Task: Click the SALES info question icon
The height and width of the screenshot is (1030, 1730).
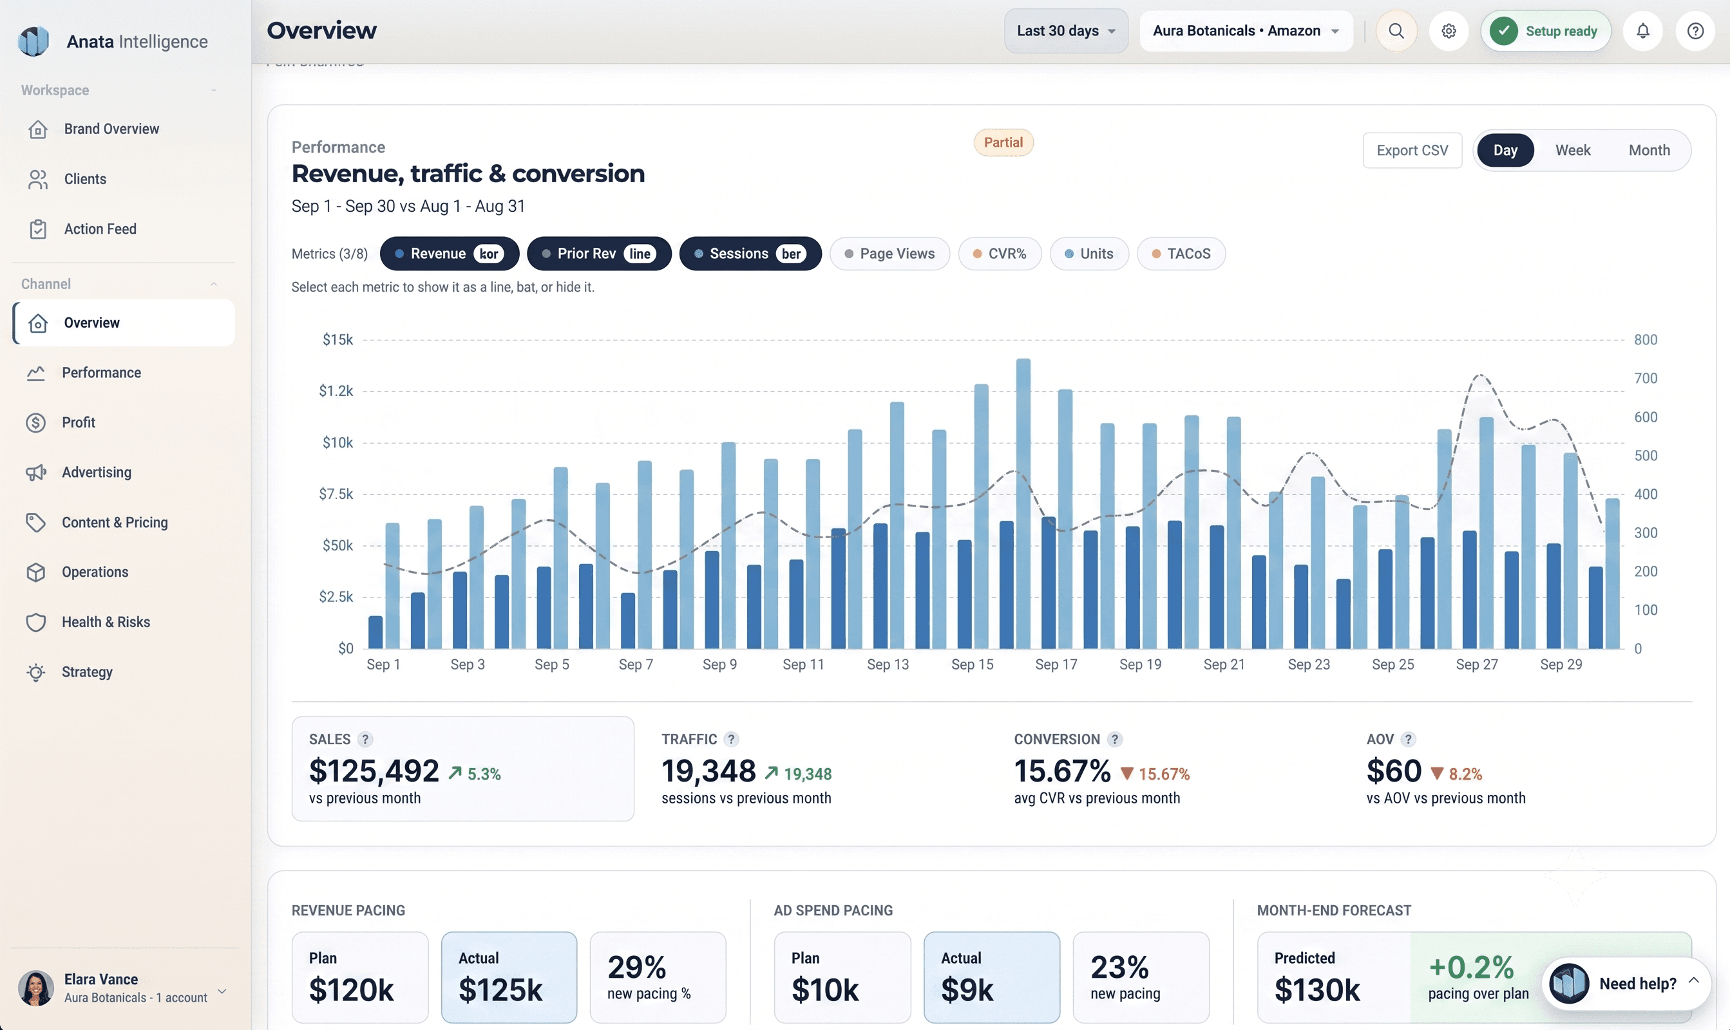Action: coord(365,739)
